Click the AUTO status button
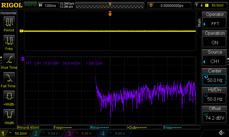229x137 pixels. [x=30, y=5]
